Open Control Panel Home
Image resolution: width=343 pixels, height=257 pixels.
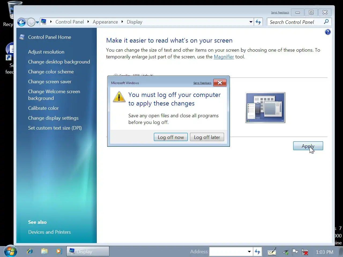[50, 37]
